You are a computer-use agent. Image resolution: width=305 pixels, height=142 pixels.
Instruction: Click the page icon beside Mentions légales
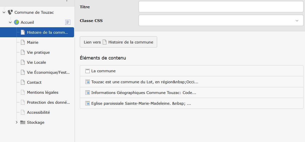pos(23,92)
